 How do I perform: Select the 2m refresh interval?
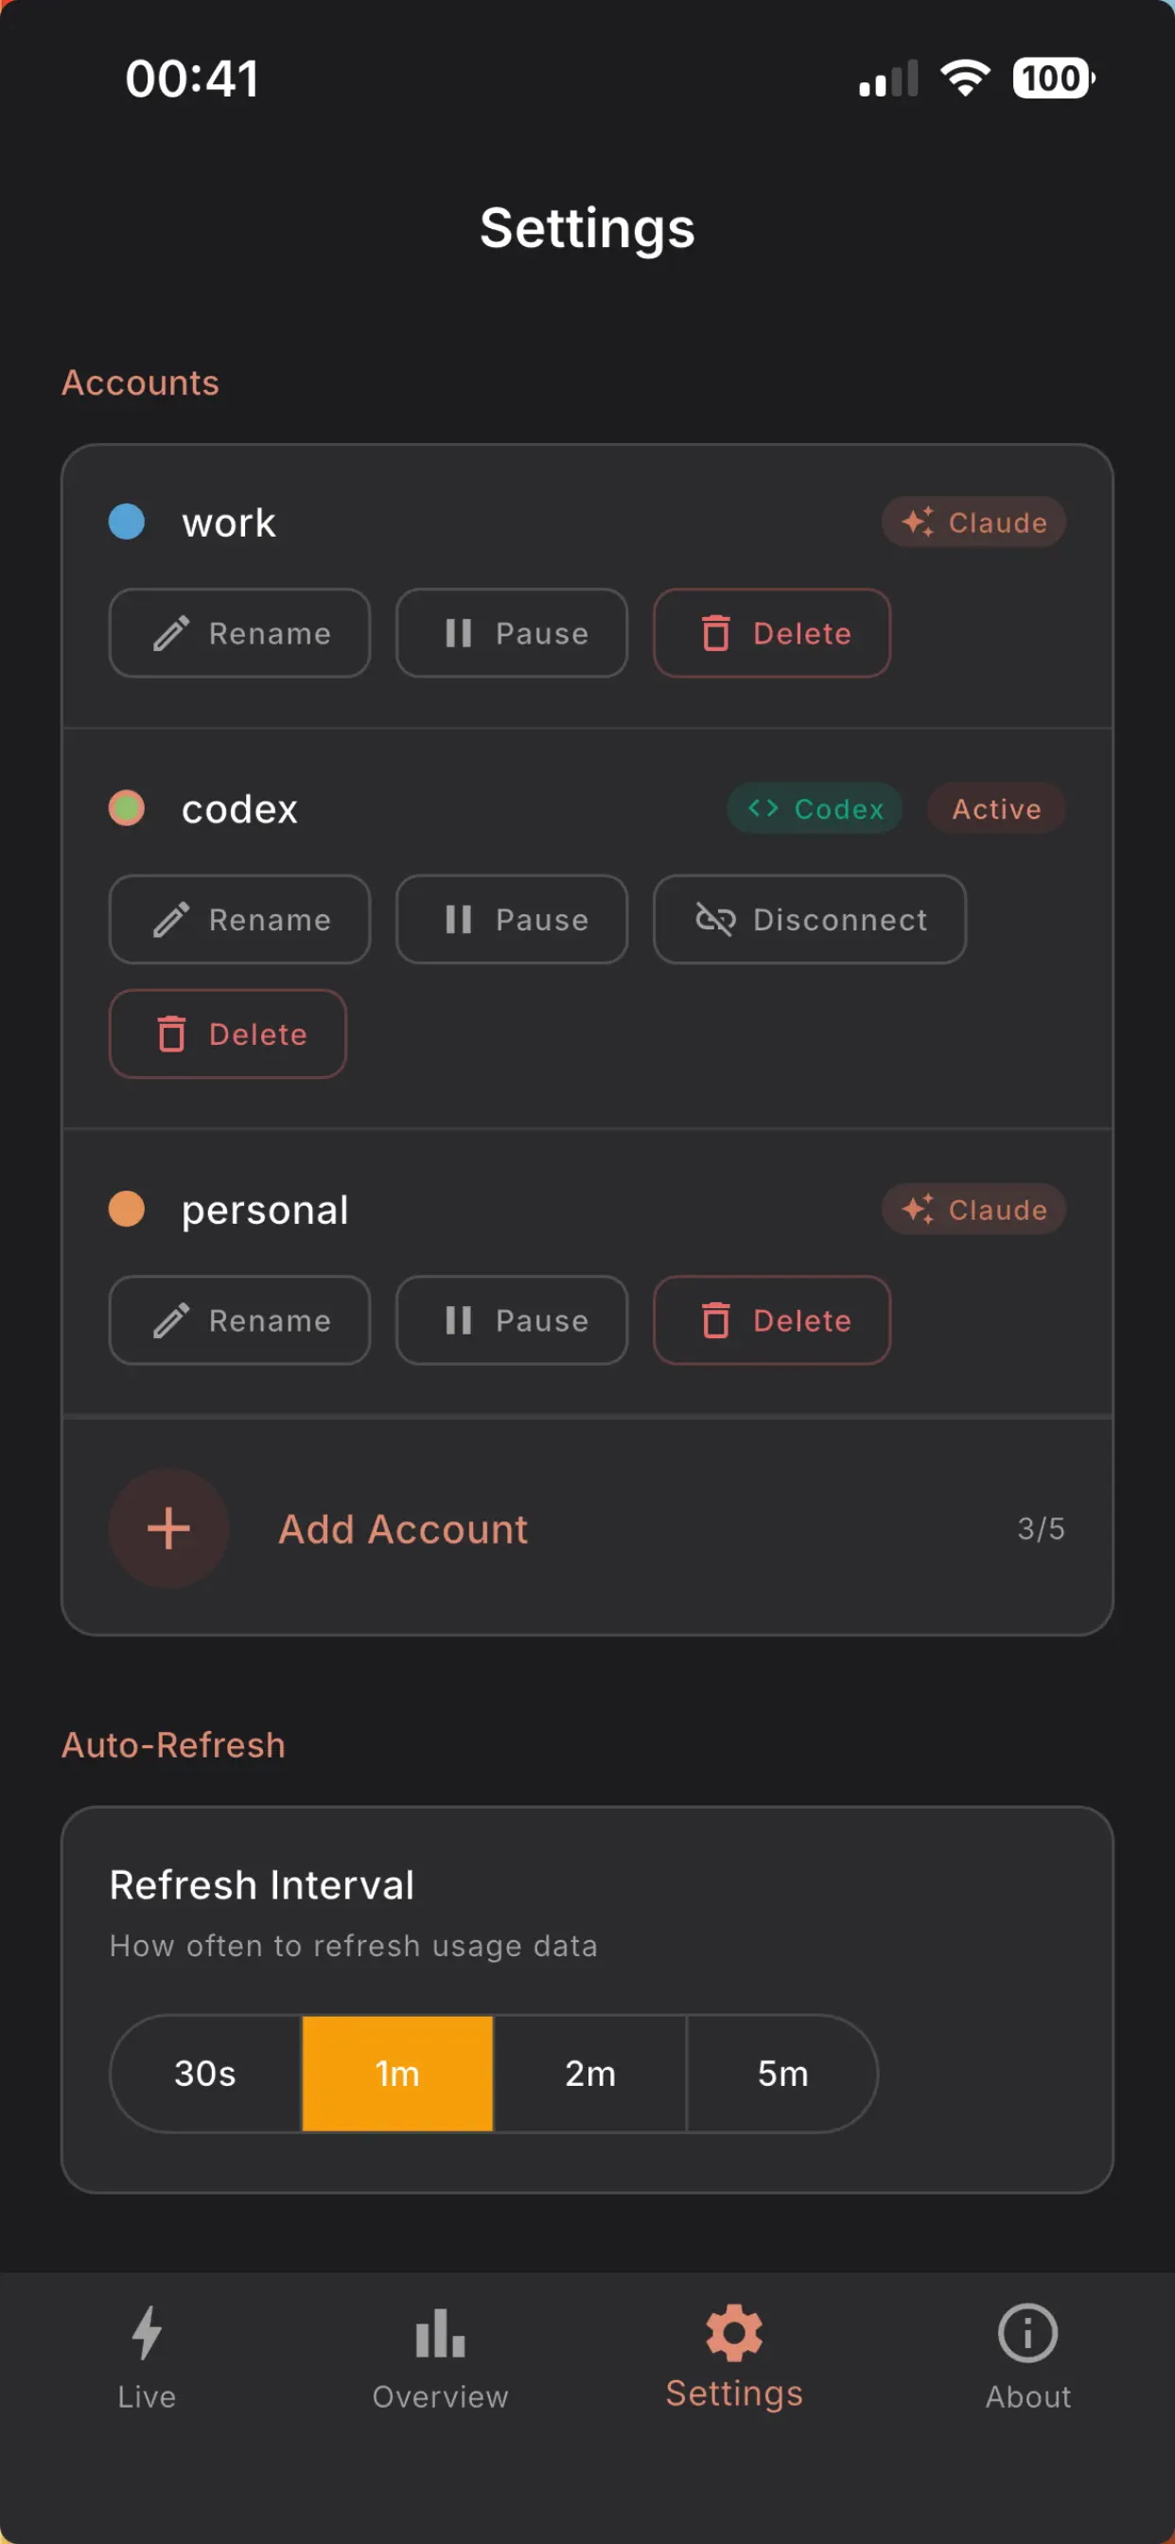coord(589,2074)
